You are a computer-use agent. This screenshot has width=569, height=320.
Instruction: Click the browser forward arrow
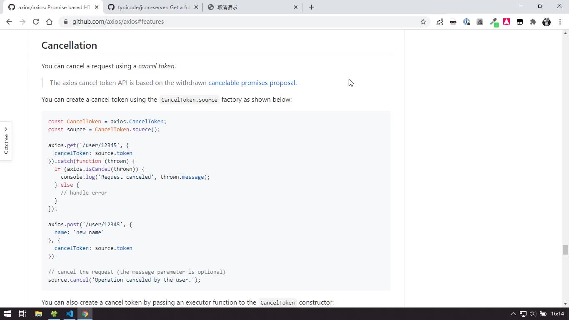pyautogui.click(x=22, y=22)
